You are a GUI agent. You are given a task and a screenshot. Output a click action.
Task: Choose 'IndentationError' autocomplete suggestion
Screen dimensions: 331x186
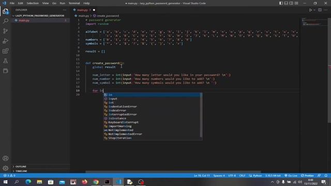152,106
